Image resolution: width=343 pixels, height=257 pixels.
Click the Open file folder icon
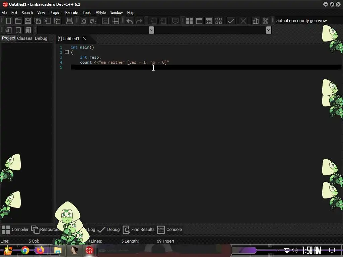[18, 21]
